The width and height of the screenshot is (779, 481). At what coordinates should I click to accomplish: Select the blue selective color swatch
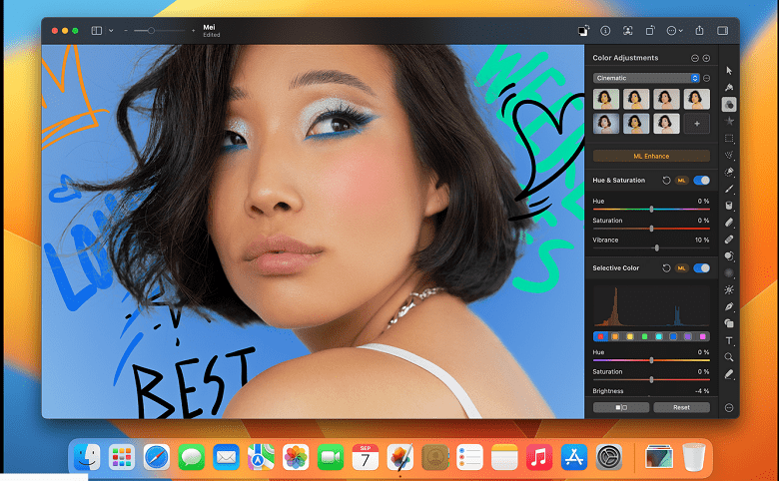673,336
